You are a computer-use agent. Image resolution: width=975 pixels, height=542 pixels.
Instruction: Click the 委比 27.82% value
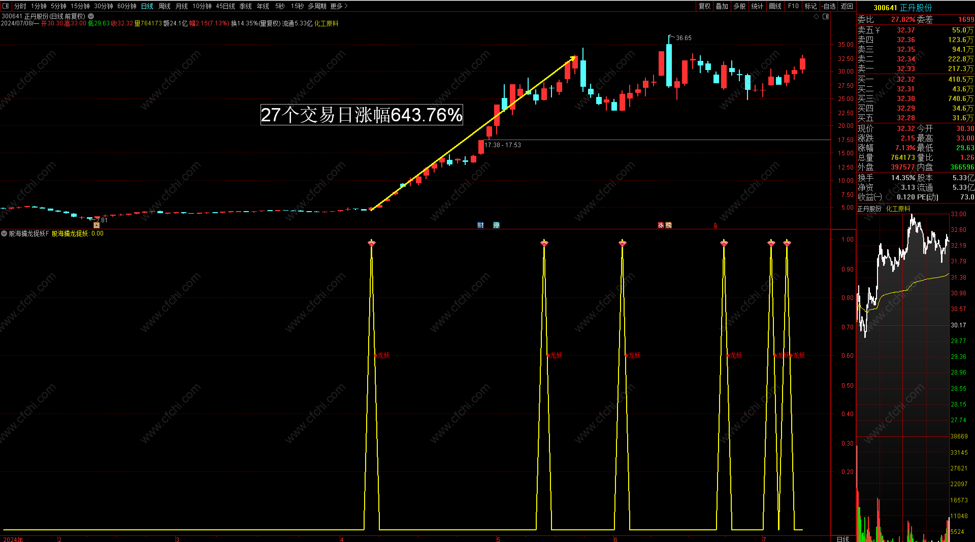tap(903, 19)
